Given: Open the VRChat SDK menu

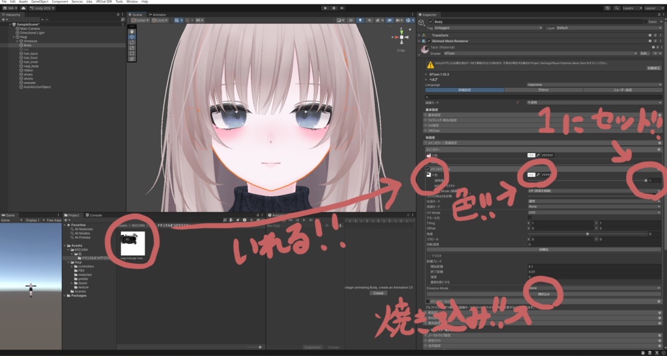Looking at the screenshot, I should [104, 2].
